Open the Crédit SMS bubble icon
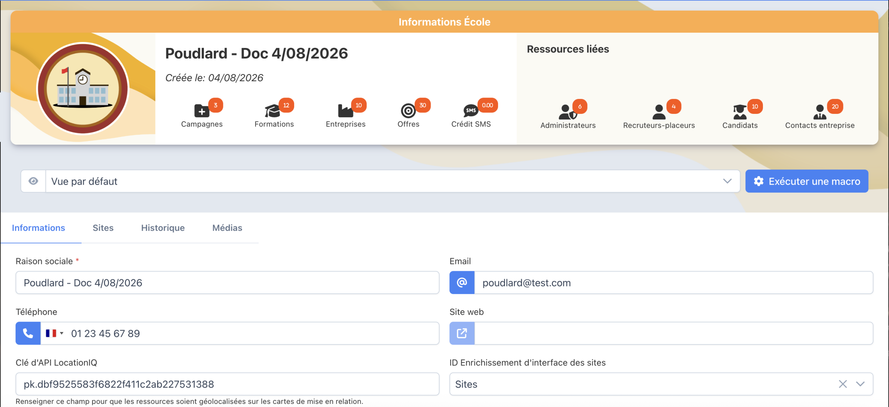Screen dimensions: 889x407 (x=471, y=111)
